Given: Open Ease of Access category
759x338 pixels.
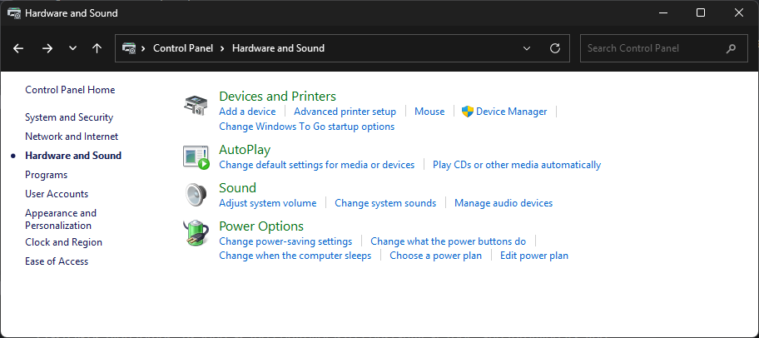Looking at the screenshot, I should pos(57,261).
